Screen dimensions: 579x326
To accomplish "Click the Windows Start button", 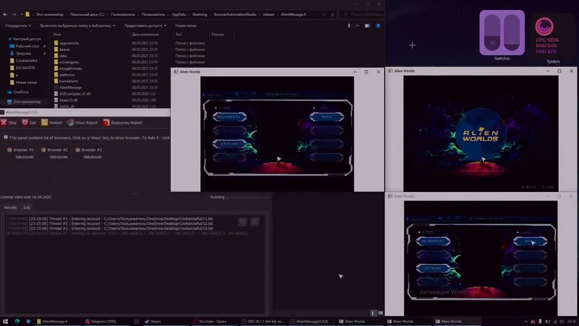I will click(x=5, y=321).
